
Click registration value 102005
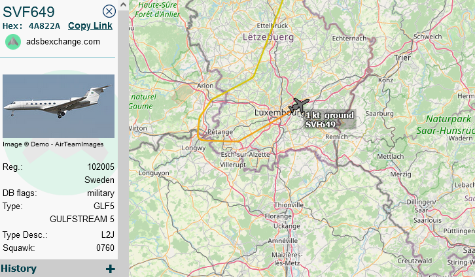(101, 167)
